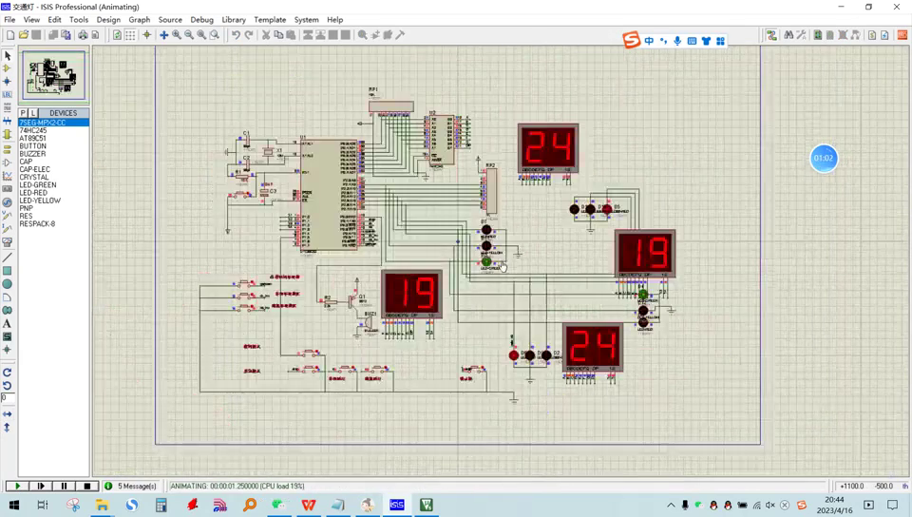Click the Rotate Clockwise icon
Screen dimensions: 912x517
point(8,373)
